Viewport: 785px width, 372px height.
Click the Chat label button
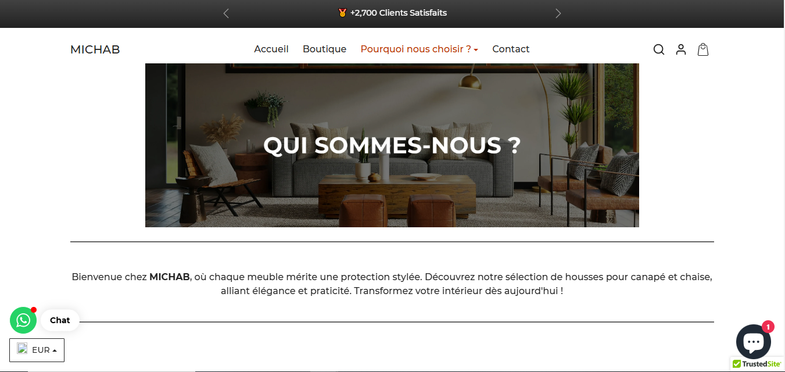60,320
